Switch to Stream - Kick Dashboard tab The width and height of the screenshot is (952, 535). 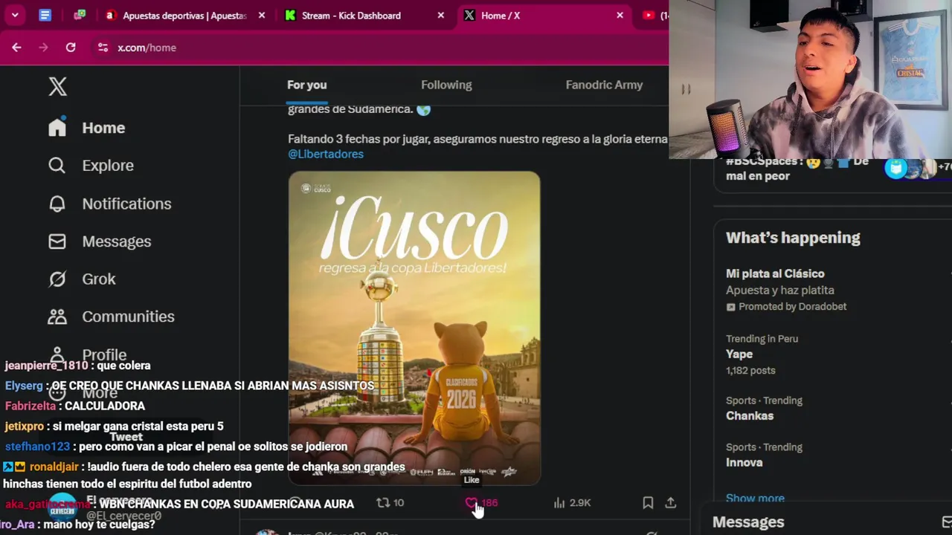coord(351,15)
